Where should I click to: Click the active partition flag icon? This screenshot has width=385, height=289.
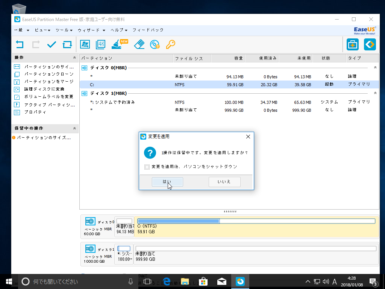[17, 105]
